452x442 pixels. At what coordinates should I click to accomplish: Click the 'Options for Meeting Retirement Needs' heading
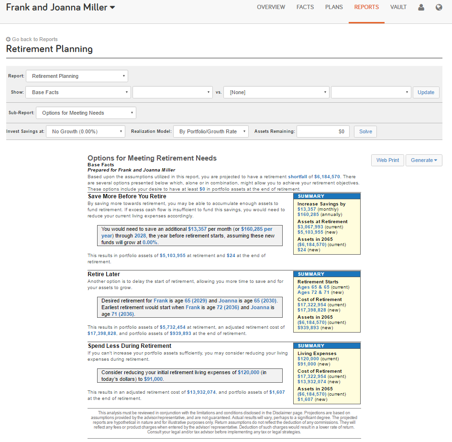click(152, 158)
